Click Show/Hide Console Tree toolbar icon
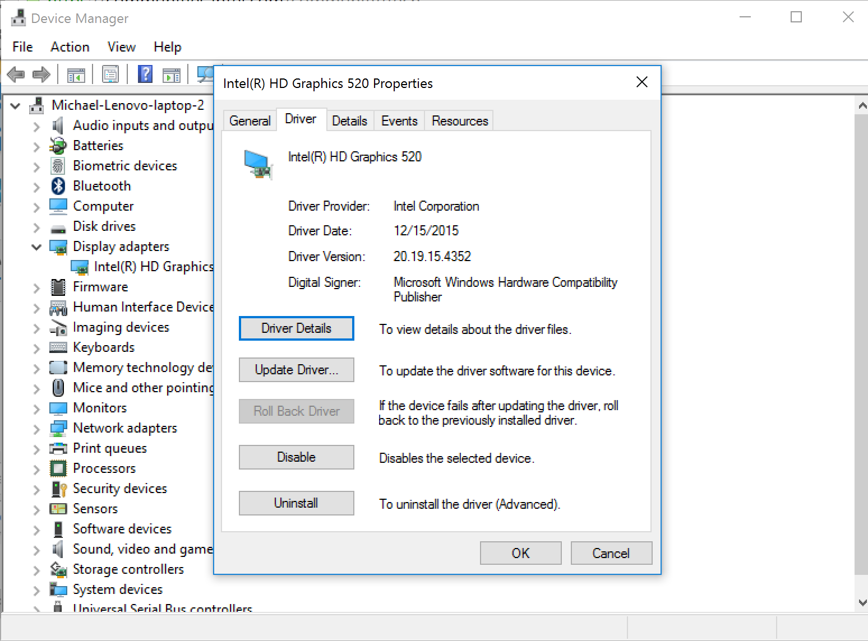868x641 pixels. click(x=76, y=74)
